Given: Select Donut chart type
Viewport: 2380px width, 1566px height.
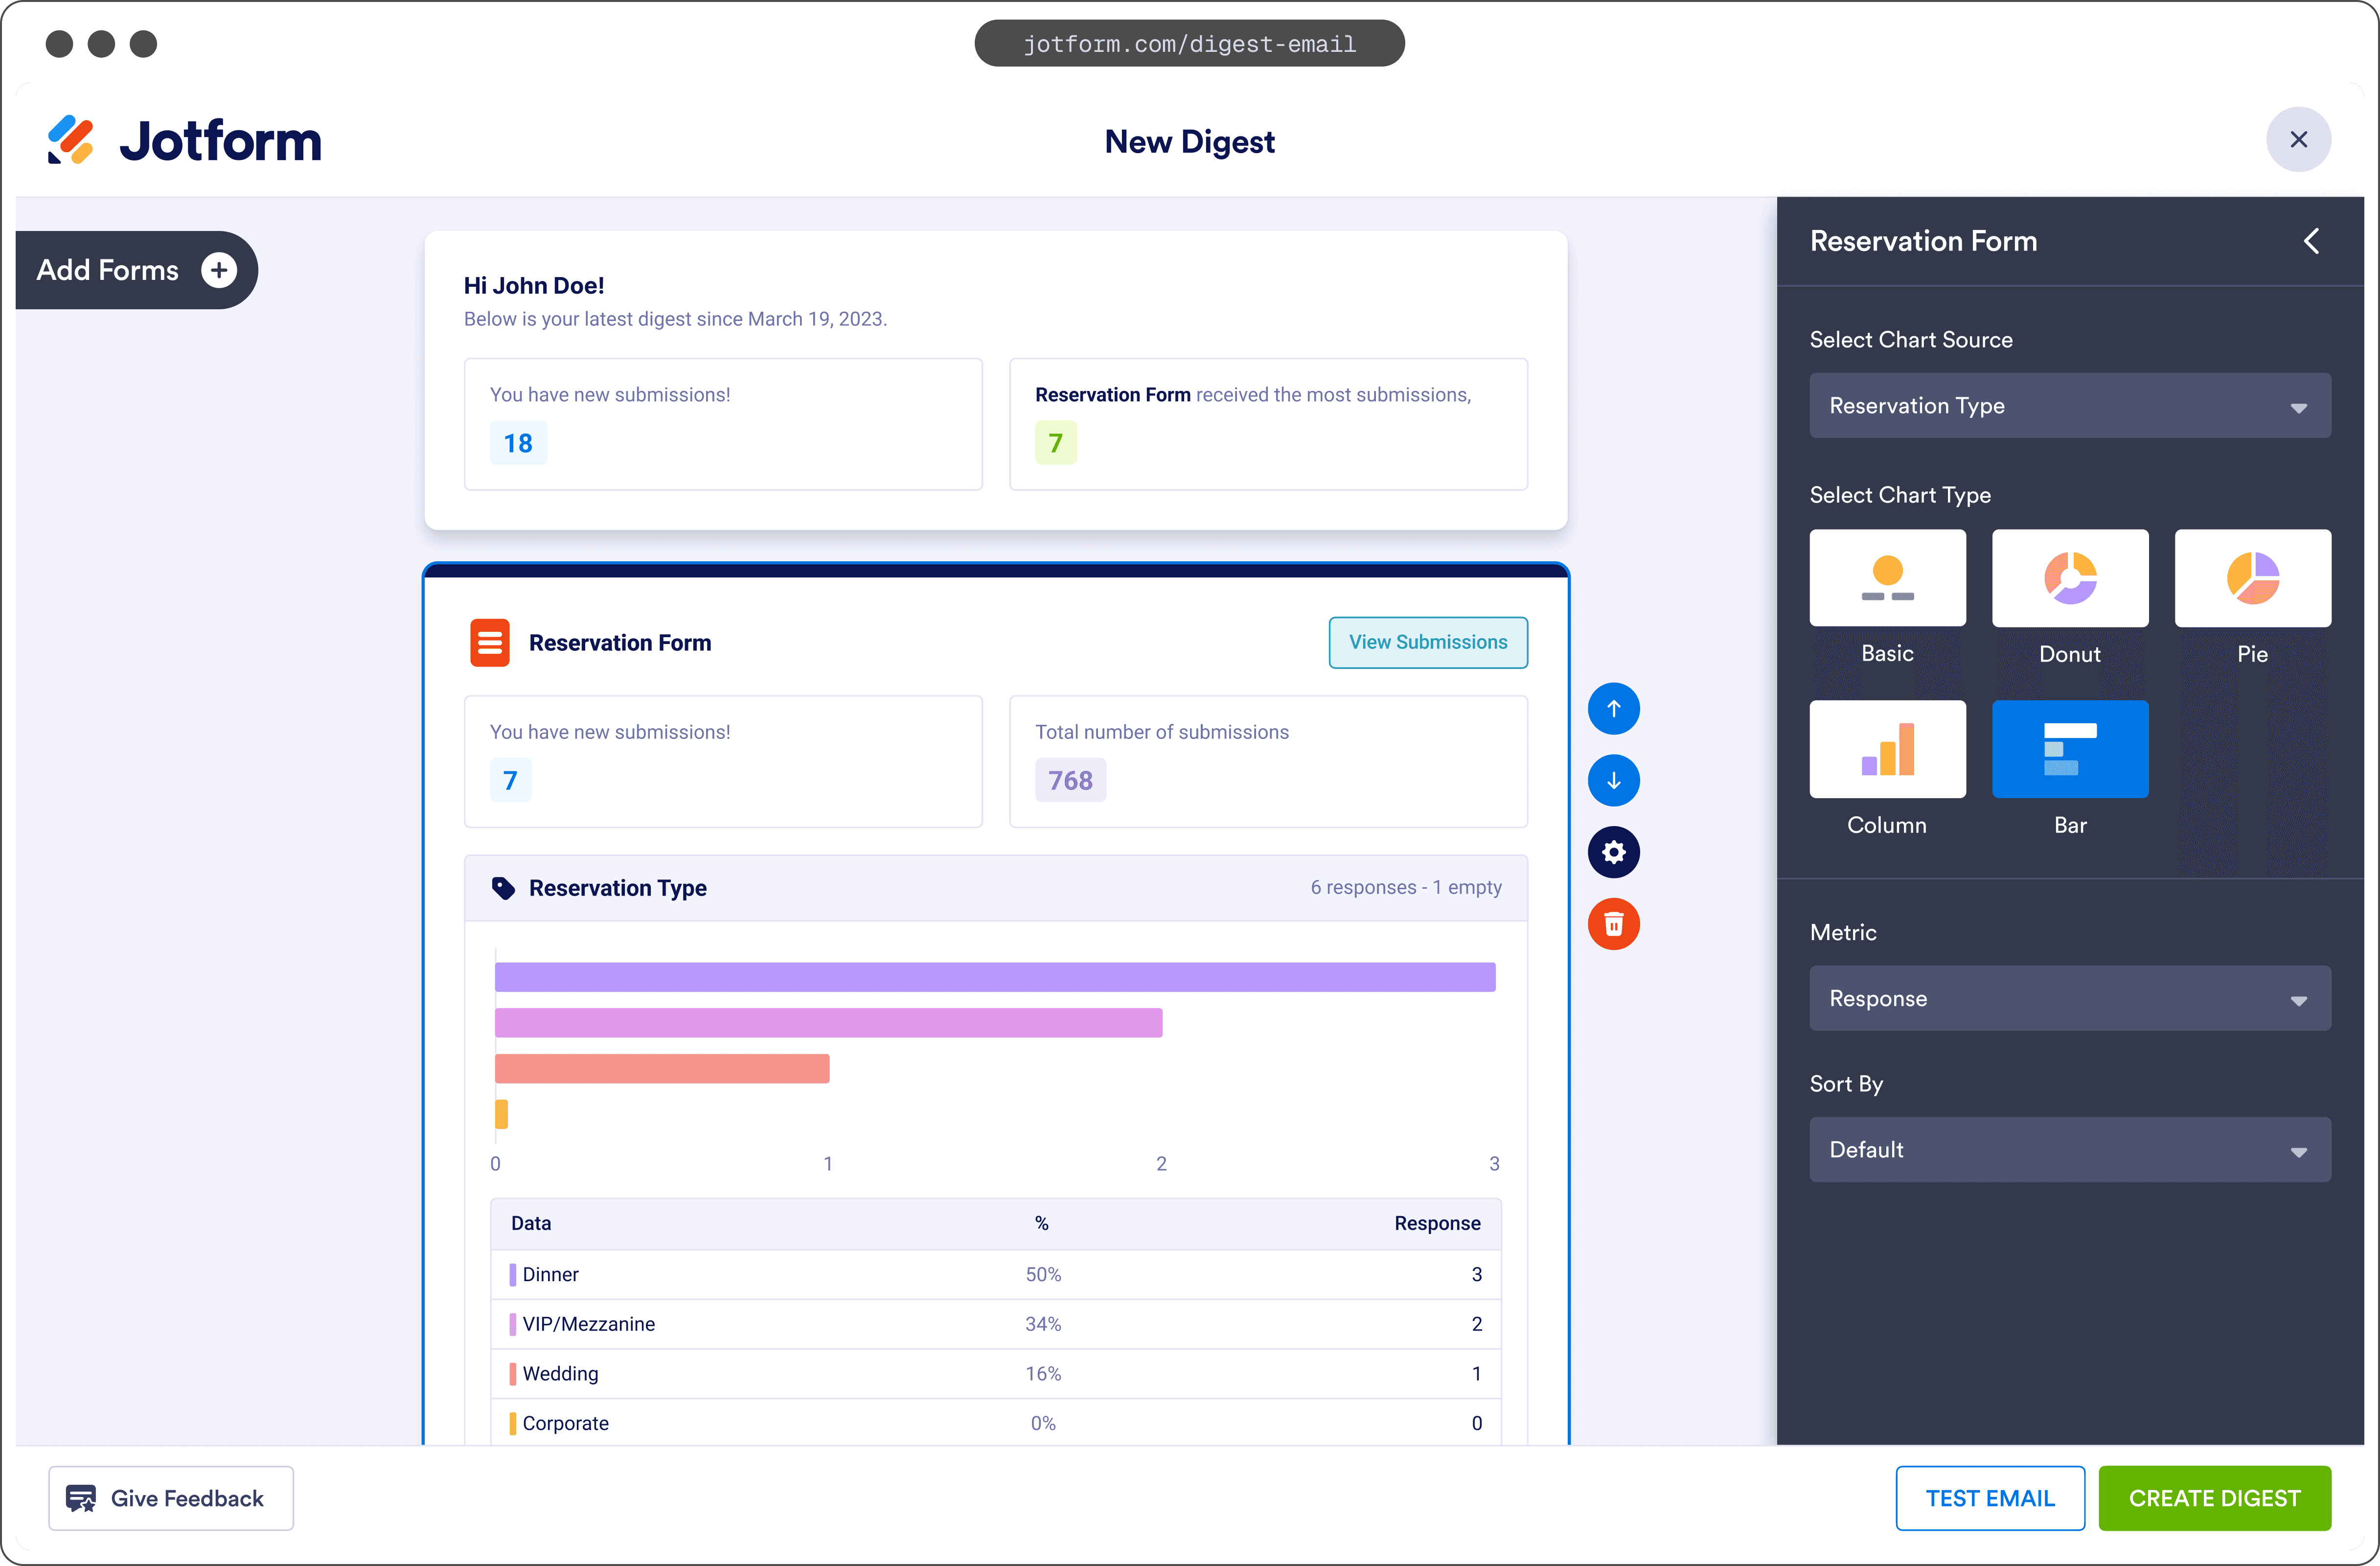Looking at the screenshot, I should tap(2069, 578).
